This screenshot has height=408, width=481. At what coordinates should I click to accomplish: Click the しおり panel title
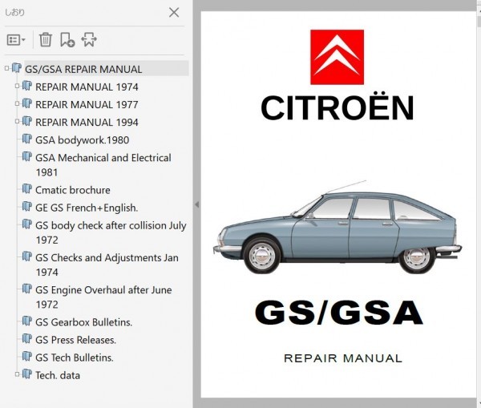coord(14,13)
